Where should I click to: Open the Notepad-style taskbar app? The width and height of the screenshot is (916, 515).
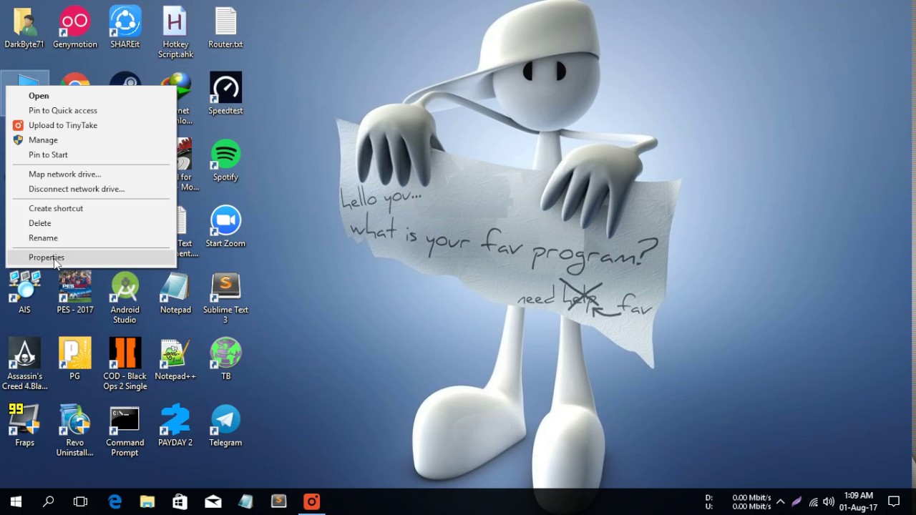pyautogui.click(x=246, y=501)
